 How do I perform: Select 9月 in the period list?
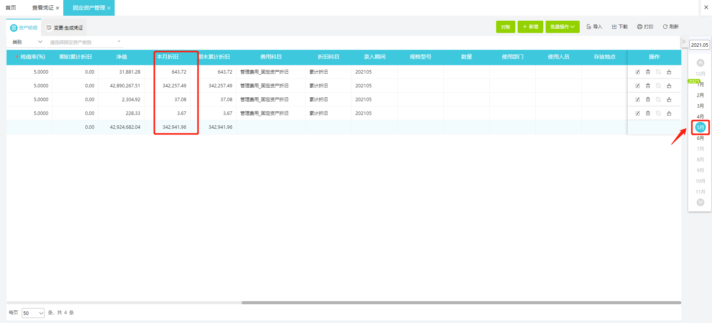(x=700, y=171)
